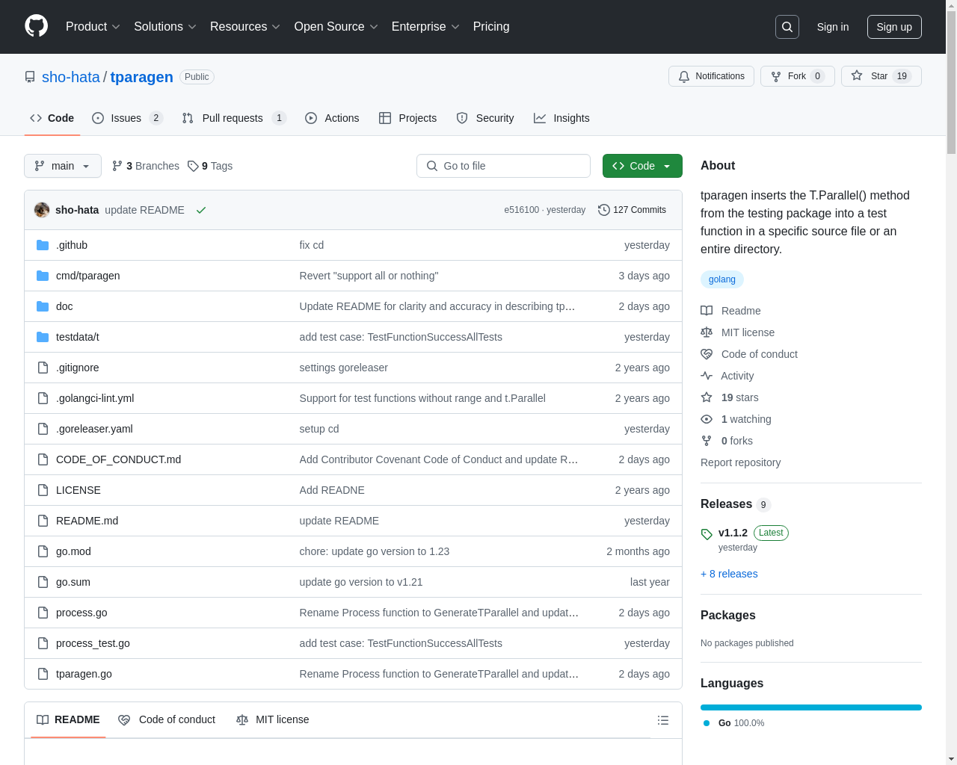Expand the Solutions menu
Screen dimensions: 957x765
coord(165,27)
